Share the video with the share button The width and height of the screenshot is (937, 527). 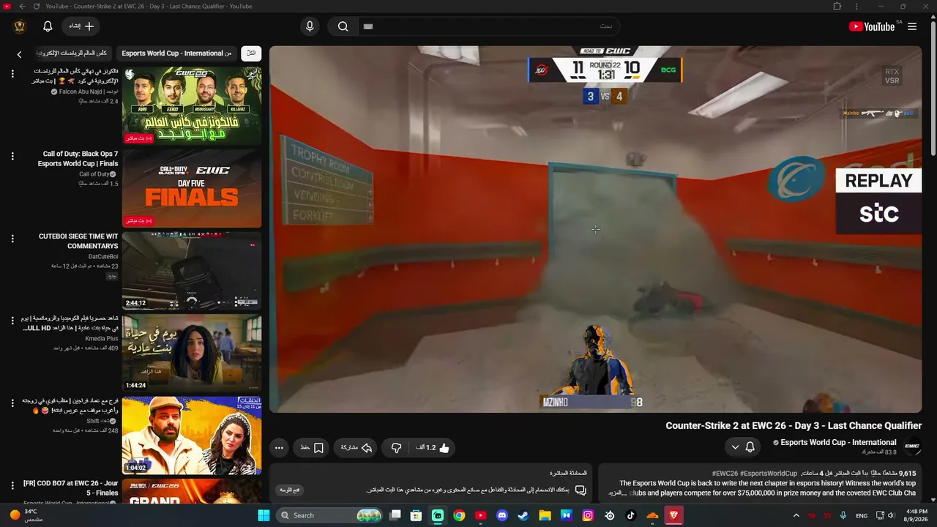[x=356, y=447]
